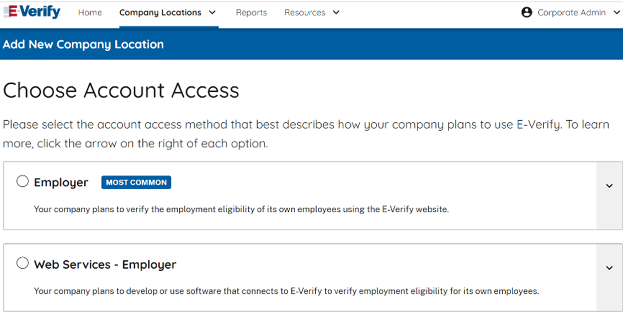This screenshot has width=623, height=312.
Task: Click the Add New Company Location banner title
Action: (83, 45)
